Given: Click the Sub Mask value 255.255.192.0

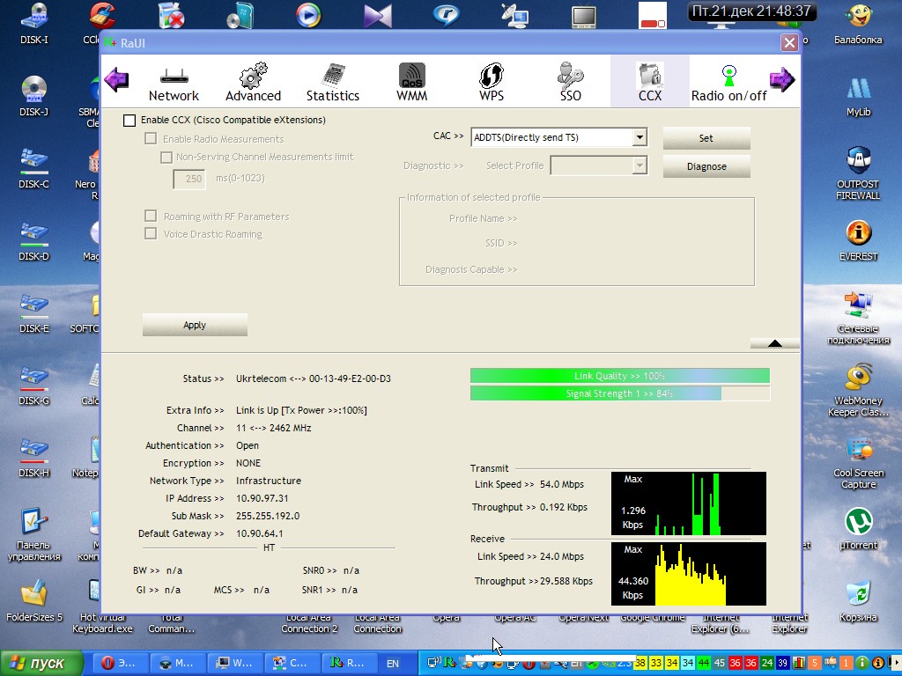Looking at the screenshot, I should [268, 516].
